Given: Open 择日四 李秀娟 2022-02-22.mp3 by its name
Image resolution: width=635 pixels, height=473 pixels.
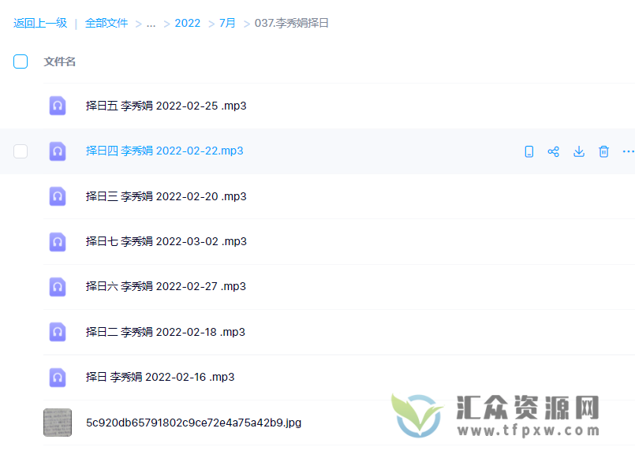Looking at the screenshot, I should pyautogui.click(x=164, y=151).
